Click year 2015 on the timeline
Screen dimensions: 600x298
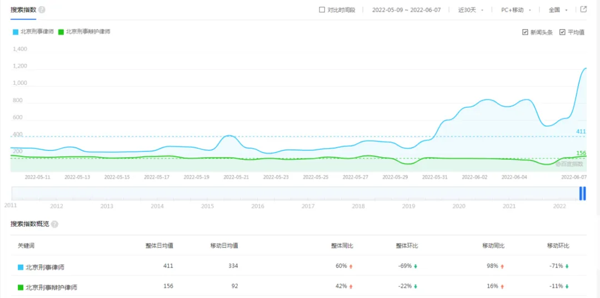[x=207, y=206]
